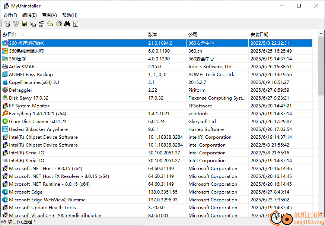Click the Microsoft Update Health Tools icon

(x=5, y=207)
